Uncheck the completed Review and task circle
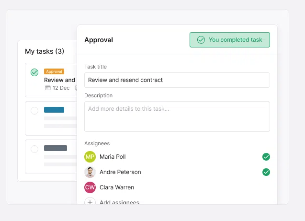Image resolution: width=305 pixels, height=221 pixels. click(34, 72)
